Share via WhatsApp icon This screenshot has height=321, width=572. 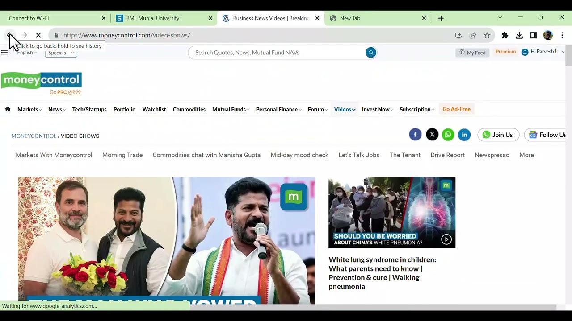click(448, 135)
